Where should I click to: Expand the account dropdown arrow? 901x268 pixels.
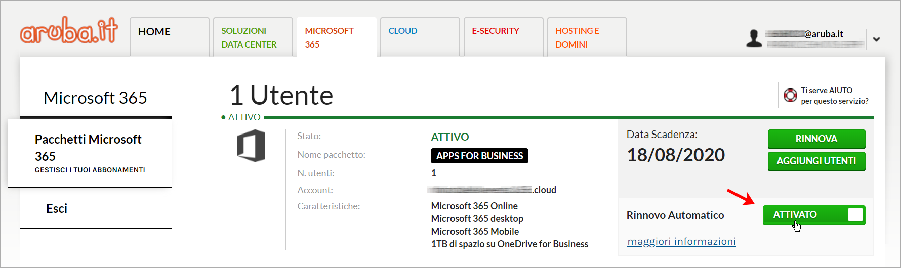click(x=876, y=39)
